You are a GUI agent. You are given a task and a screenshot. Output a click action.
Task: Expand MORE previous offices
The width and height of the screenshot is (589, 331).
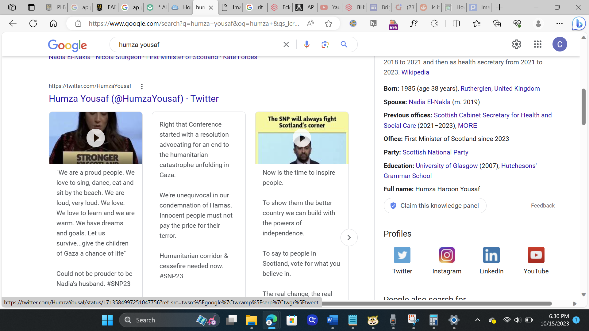pyautogui.click(x=467, y=126)
